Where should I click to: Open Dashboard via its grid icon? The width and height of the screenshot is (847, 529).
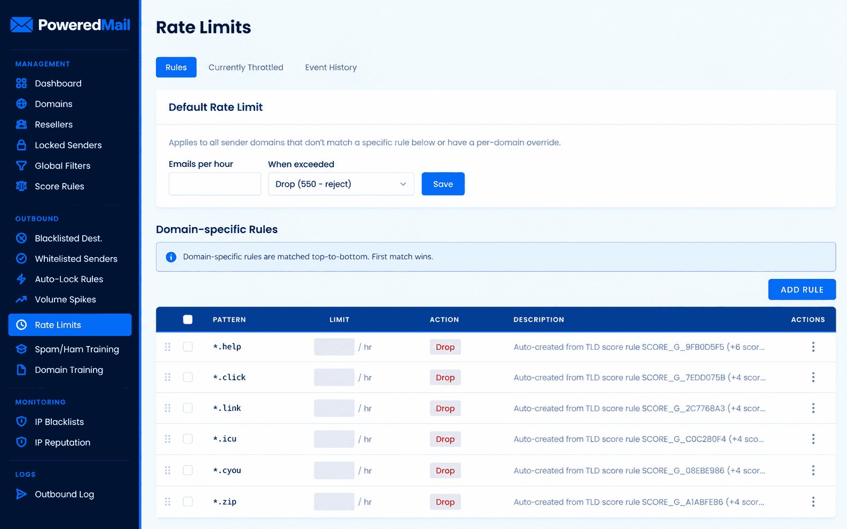(x=21, y=83)
